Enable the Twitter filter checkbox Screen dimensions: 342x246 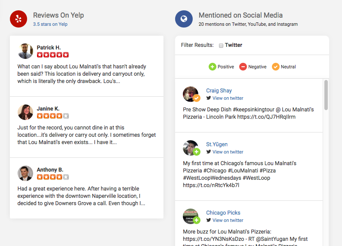point(221,45)
